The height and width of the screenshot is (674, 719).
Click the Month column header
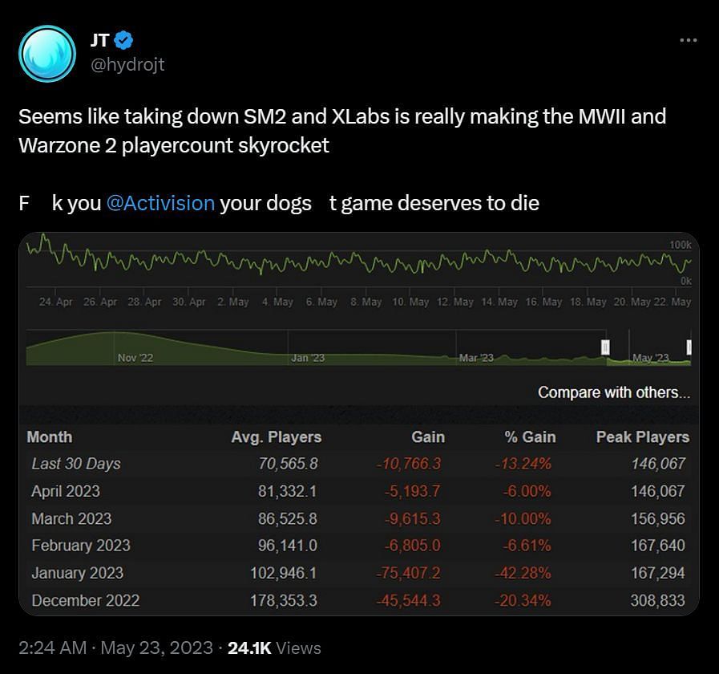pyautogui.click(x=50, y=437)
